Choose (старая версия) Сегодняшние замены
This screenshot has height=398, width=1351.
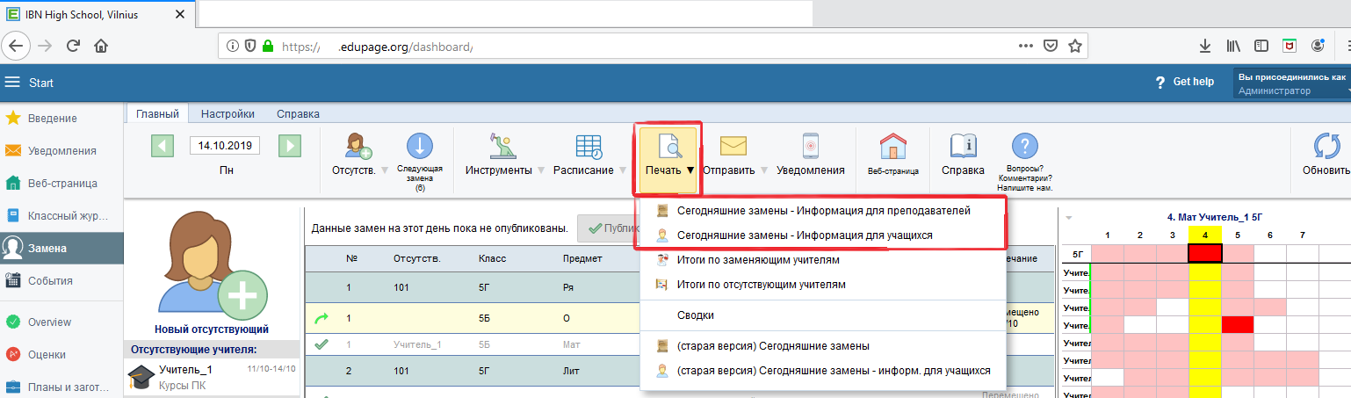click(x=823, y=345)
